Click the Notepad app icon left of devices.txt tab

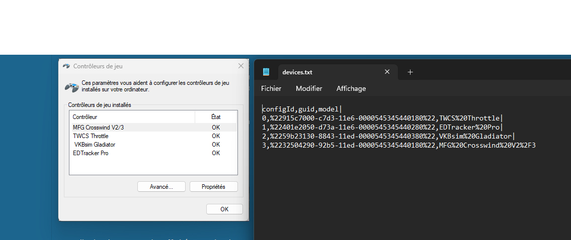point(266,72)
